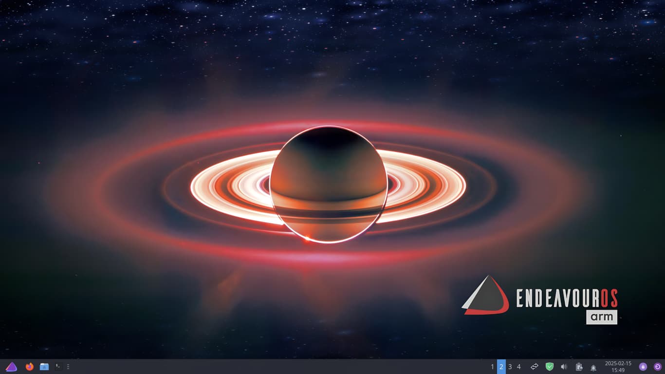The width and height of the screenshot is (665, 374).
Task: Click the green shield update icon
Action: tap(550, 367)
